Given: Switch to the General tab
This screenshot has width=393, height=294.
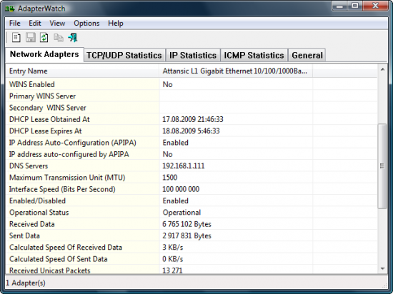Looking at the screenshot, I should (x=307, y=55).
